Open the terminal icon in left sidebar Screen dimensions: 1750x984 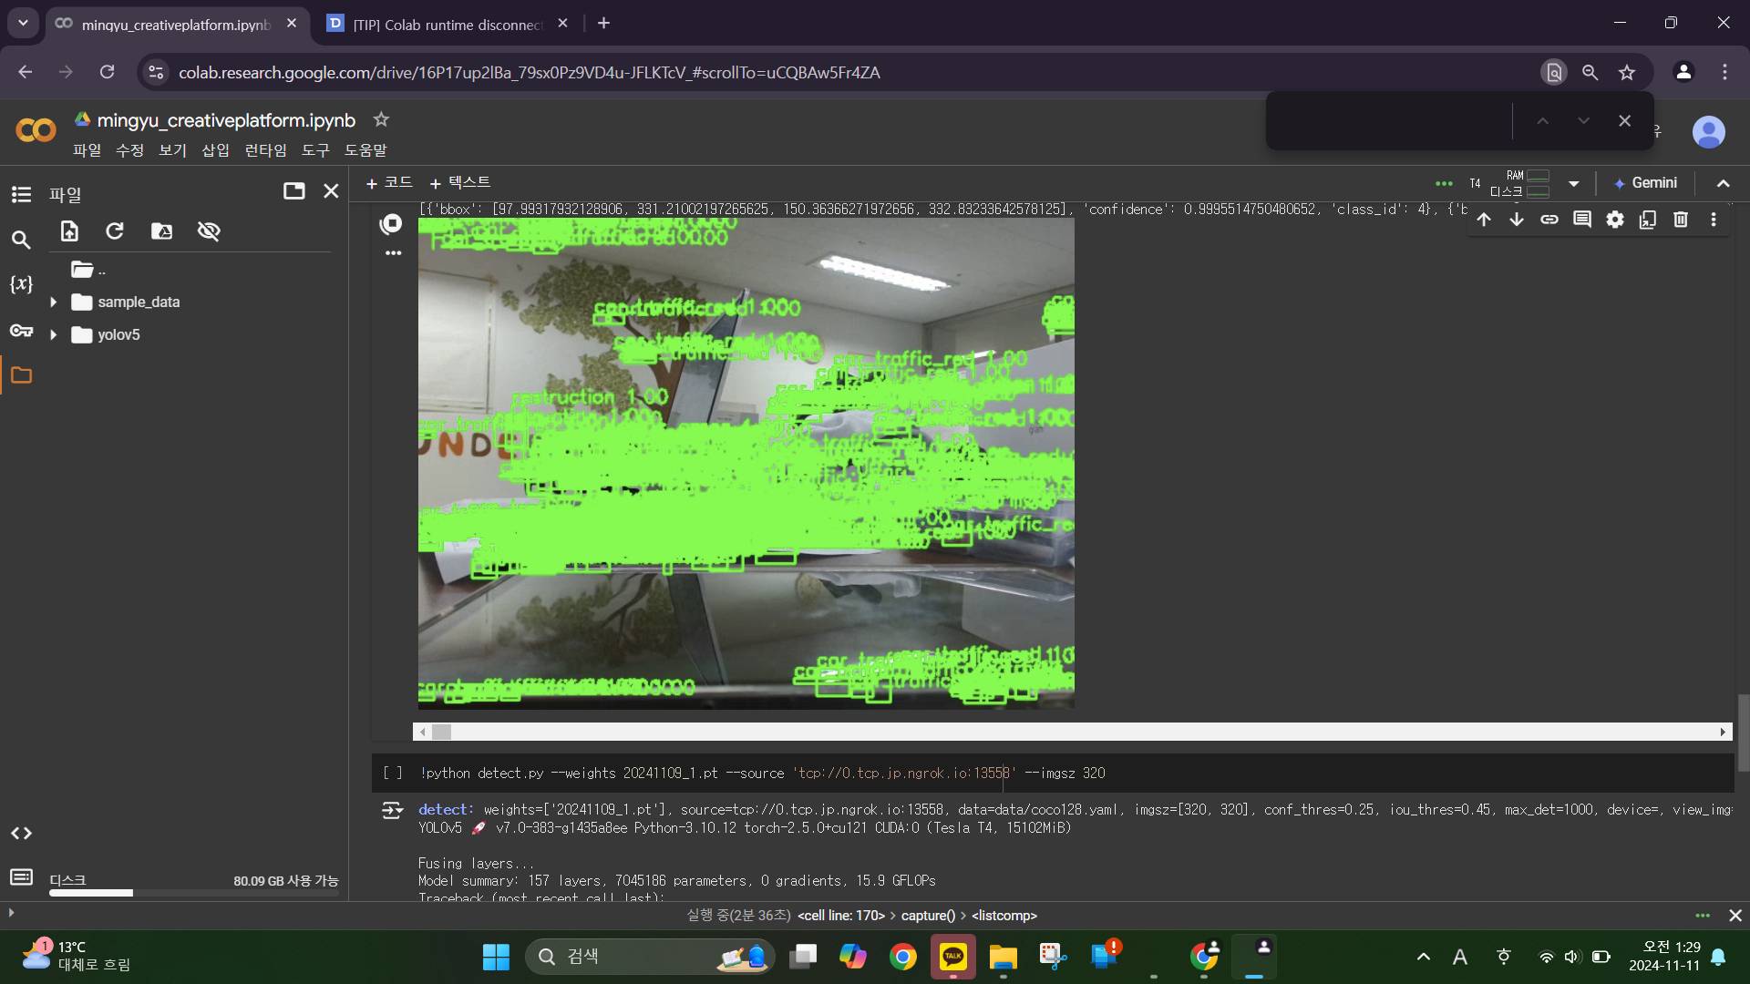[21, 876]
